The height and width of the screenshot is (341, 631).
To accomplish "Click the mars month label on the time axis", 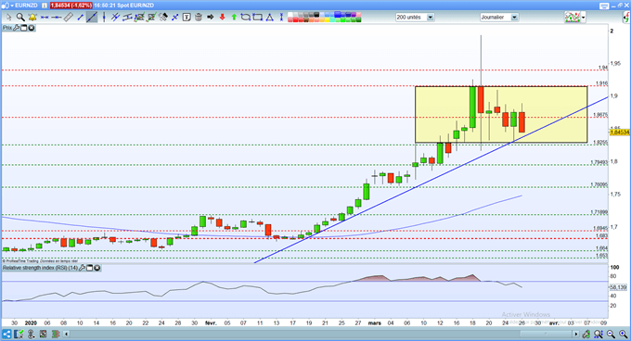I will click(374, 322).
